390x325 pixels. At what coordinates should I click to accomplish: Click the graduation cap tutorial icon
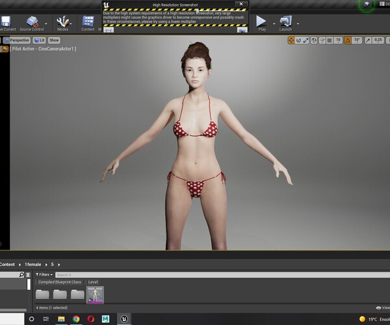(x=367, y=4)
